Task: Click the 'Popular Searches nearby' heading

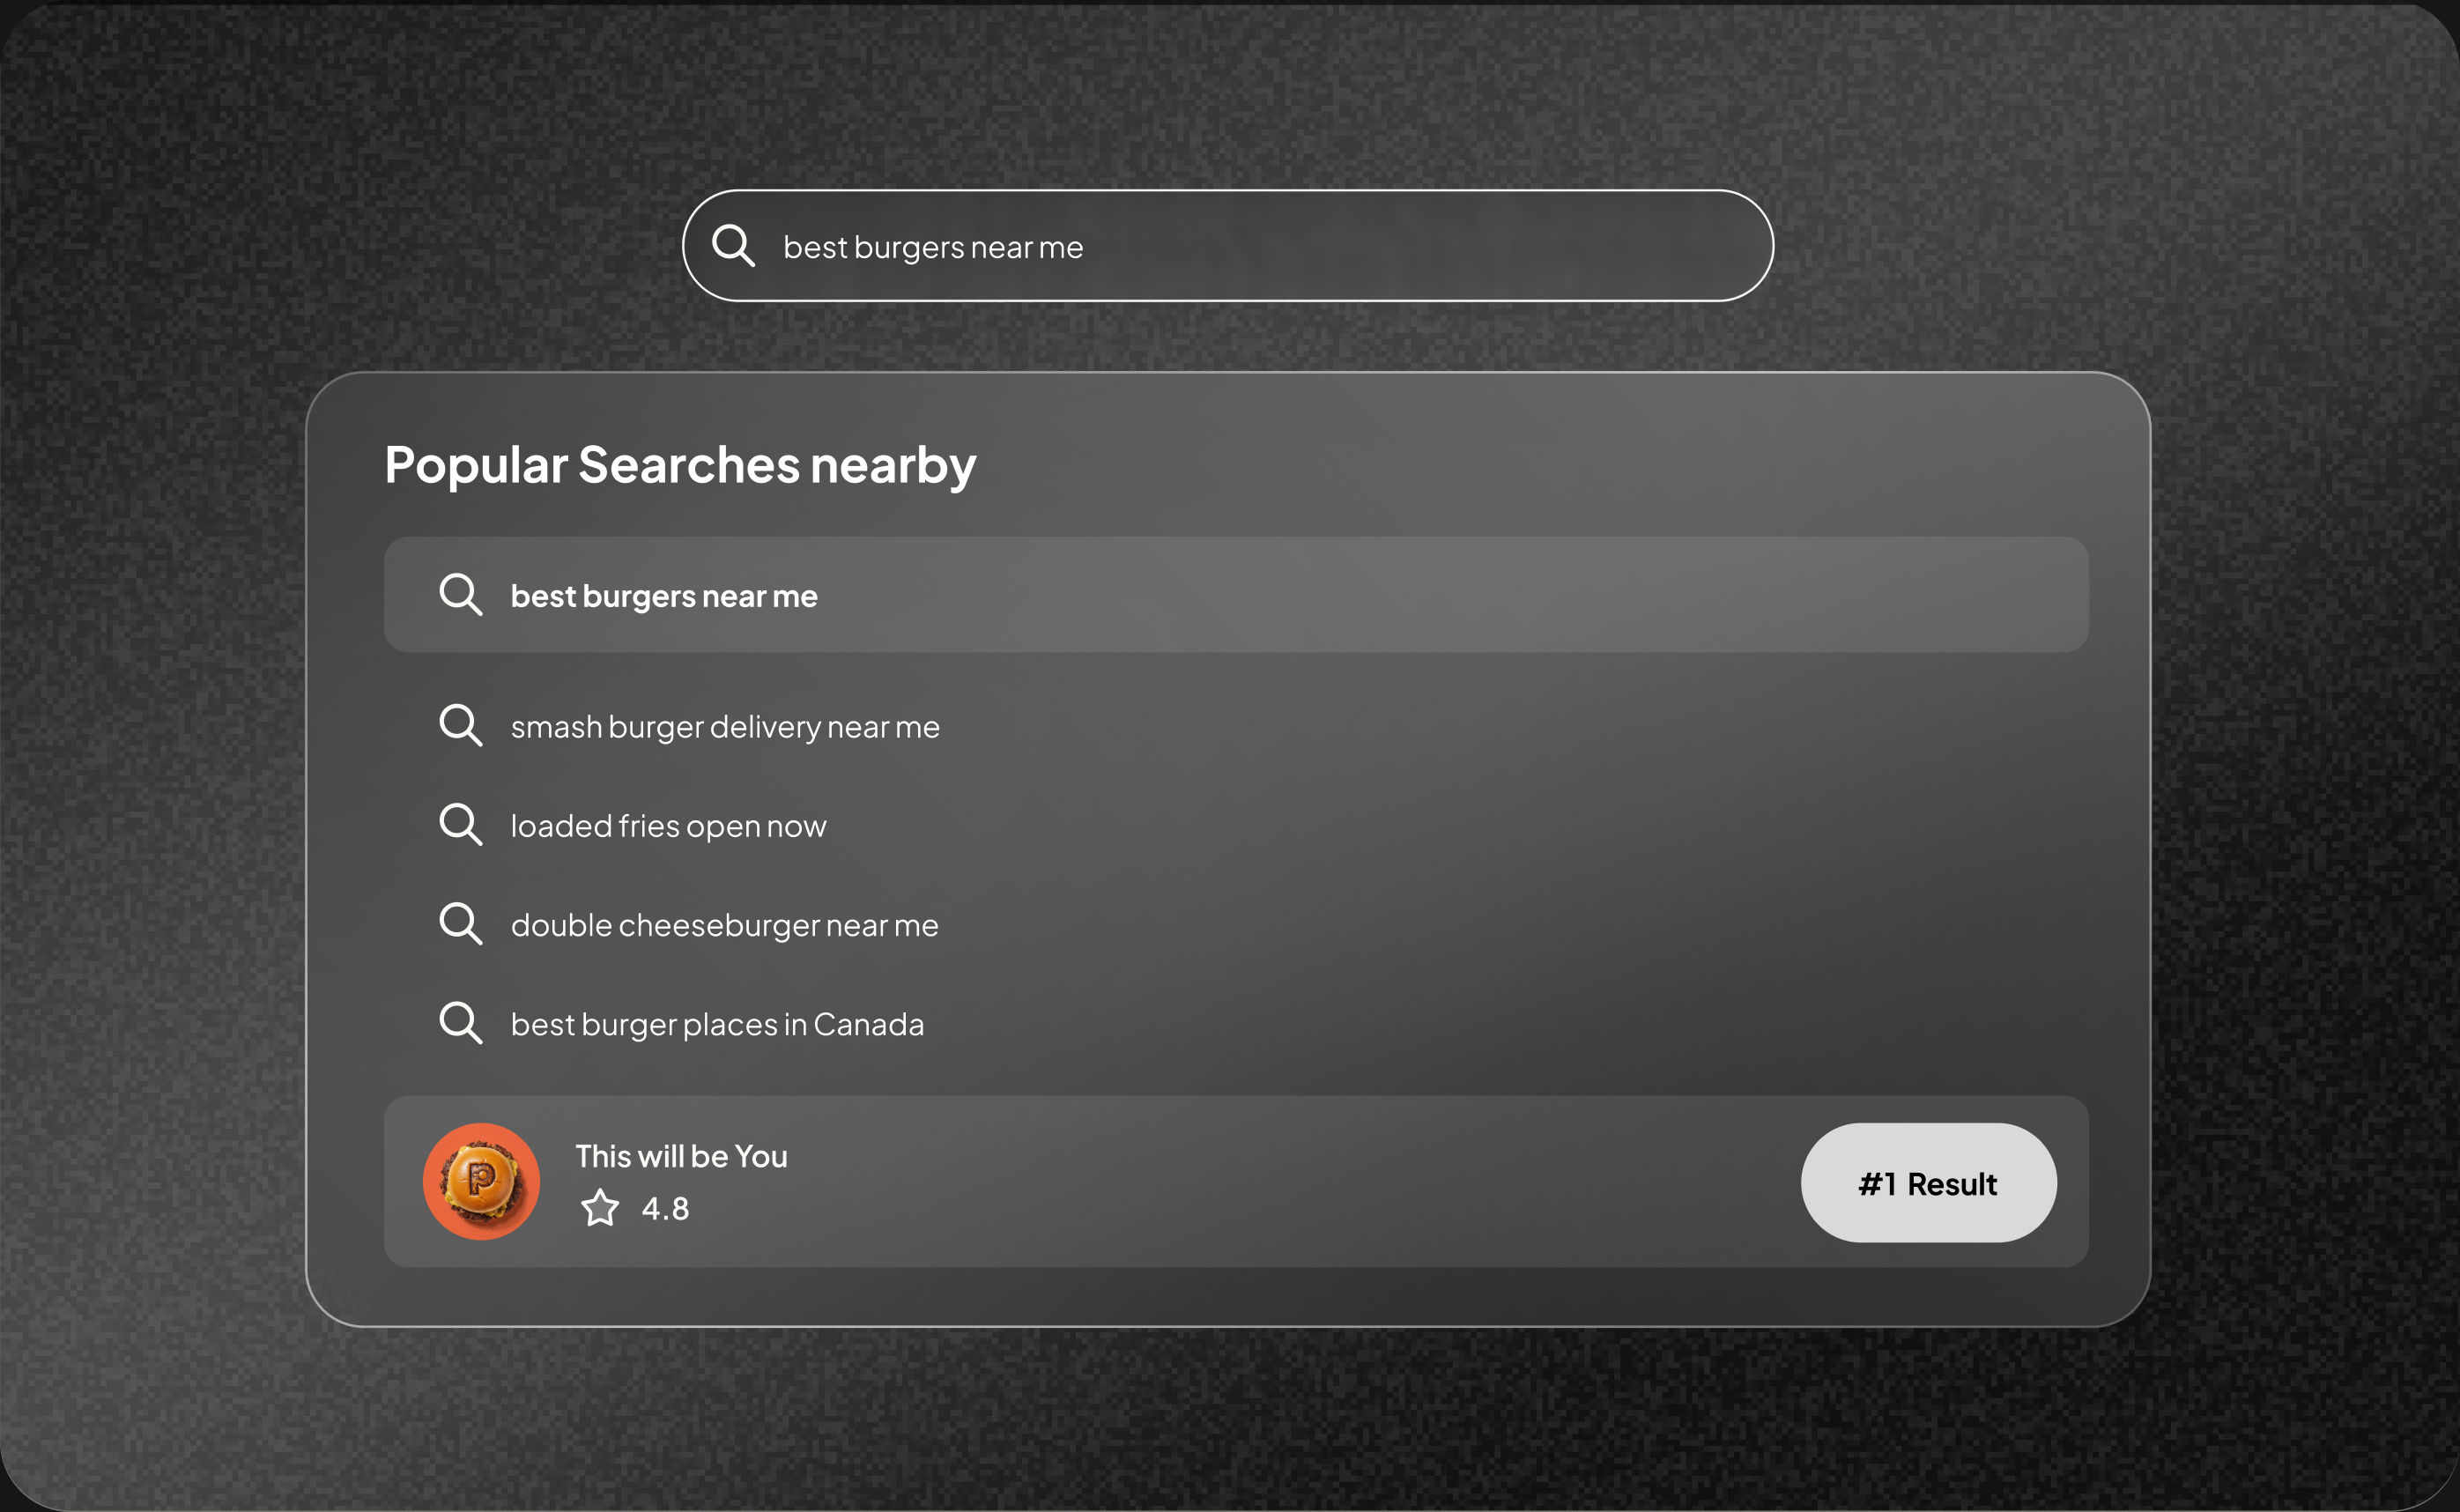Action: pos(680,465)
